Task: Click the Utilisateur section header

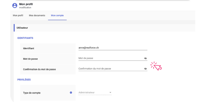Action: [x=22, y=28]
